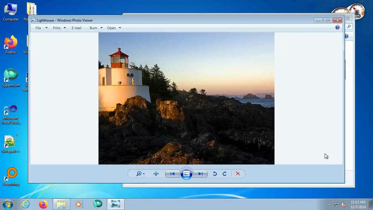Open the taskbar clock and date
This screenshot has width=373, height=210.
pos(358,204)
